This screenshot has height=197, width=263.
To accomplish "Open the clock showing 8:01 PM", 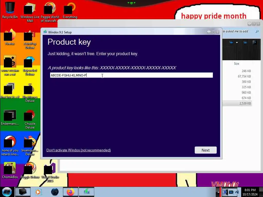I will tap(250, 192).
